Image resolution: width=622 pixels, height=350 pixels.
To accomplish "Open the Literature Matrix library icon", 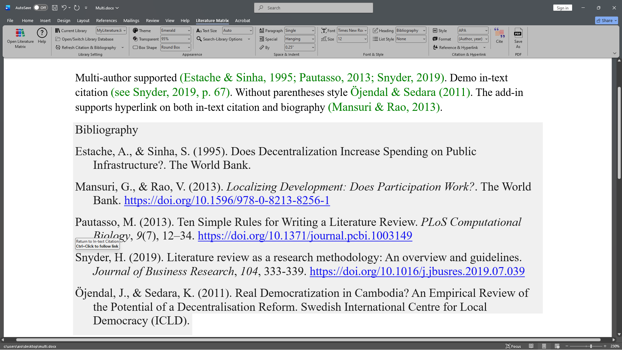I will click(20, 33).
